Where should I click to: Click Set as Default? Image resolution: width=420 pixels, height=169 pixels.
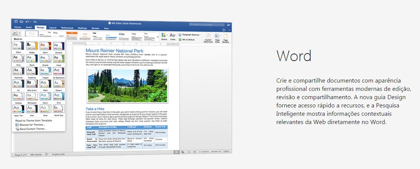coord(187,39)
